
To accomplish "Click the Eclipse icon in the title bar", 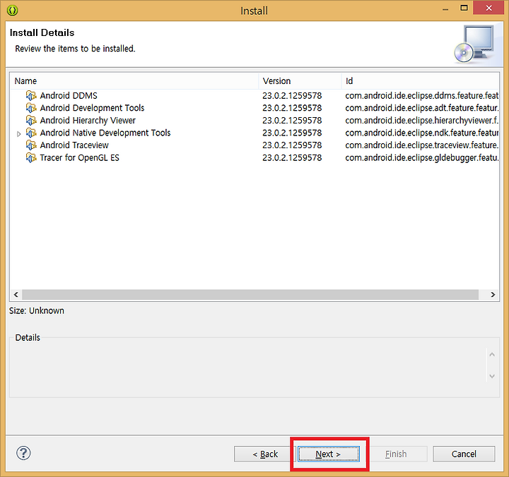I will (x=12, y=11).
